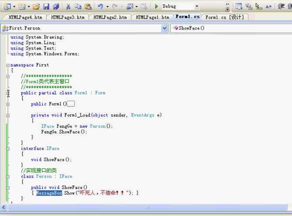The height and width of the screenshot is (216, 292).
Task: Open the New Project dropdown arrow
Action: coord(14,7)
